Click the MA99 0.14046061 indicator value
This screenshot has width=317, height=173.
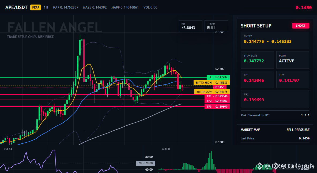[x=125, y=7]
